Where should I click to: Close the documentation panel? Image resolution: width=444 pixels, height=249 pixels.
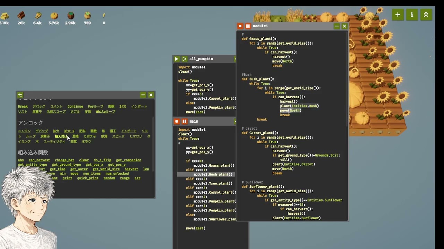pos(151,95)
